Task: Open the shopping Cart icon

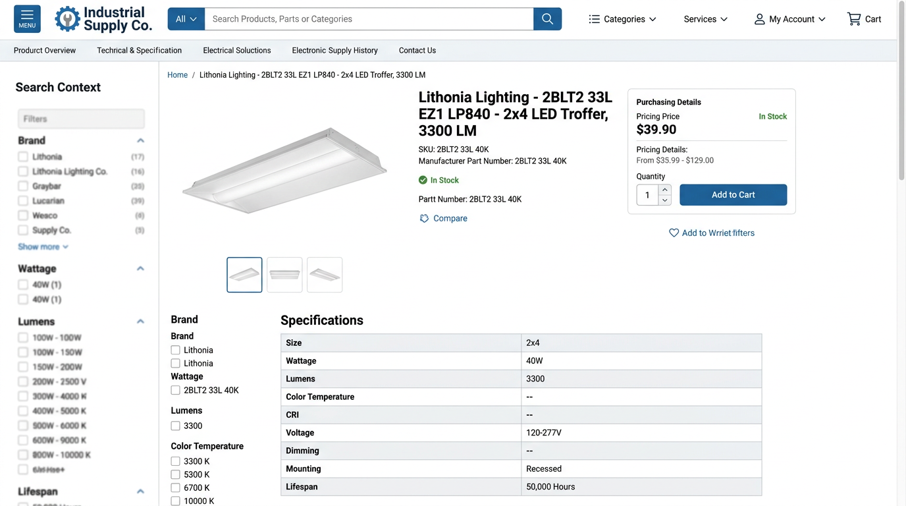Action: [x=854, y=19]
